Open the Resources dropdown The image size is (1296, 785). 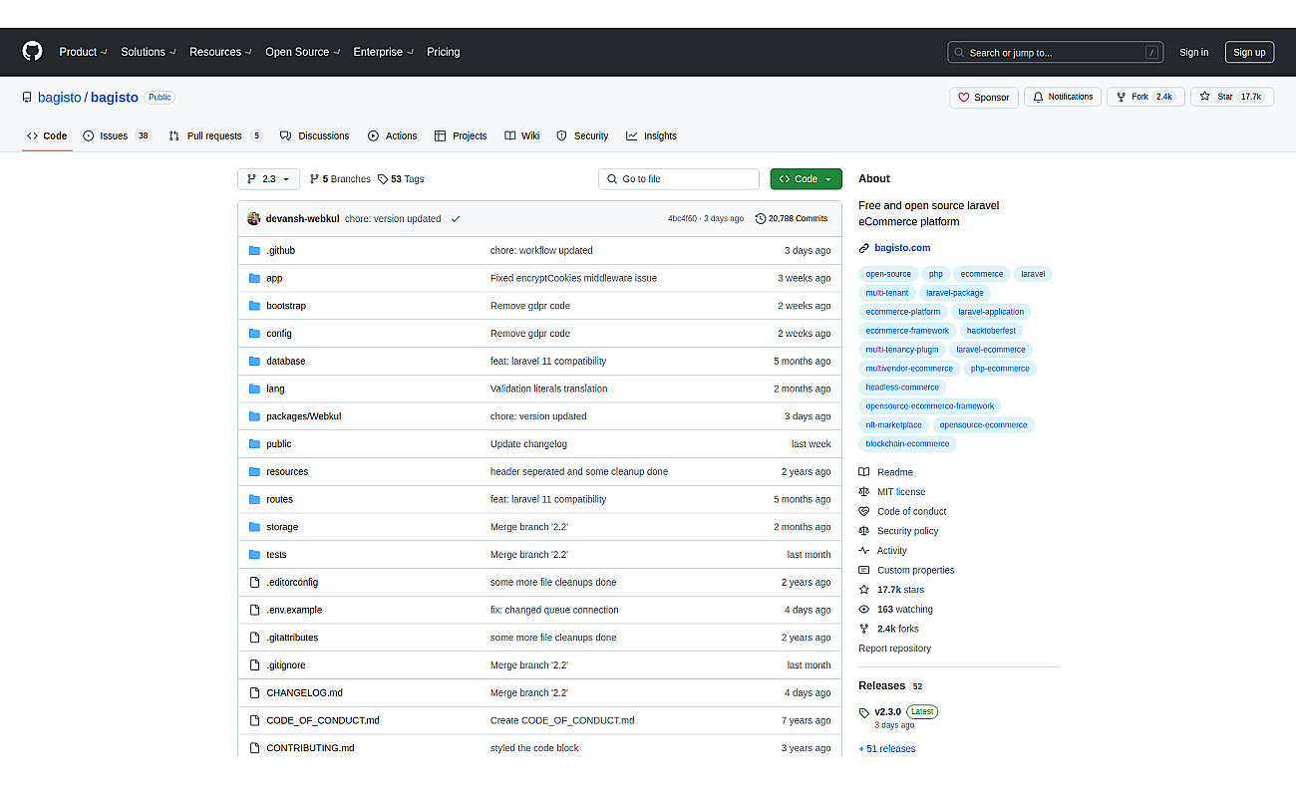point(220,52)
